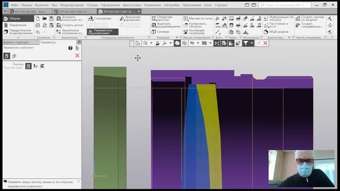340x191 pixels.
Task: Select second mode icon in Режимы
Action: (x=36, y=66)
